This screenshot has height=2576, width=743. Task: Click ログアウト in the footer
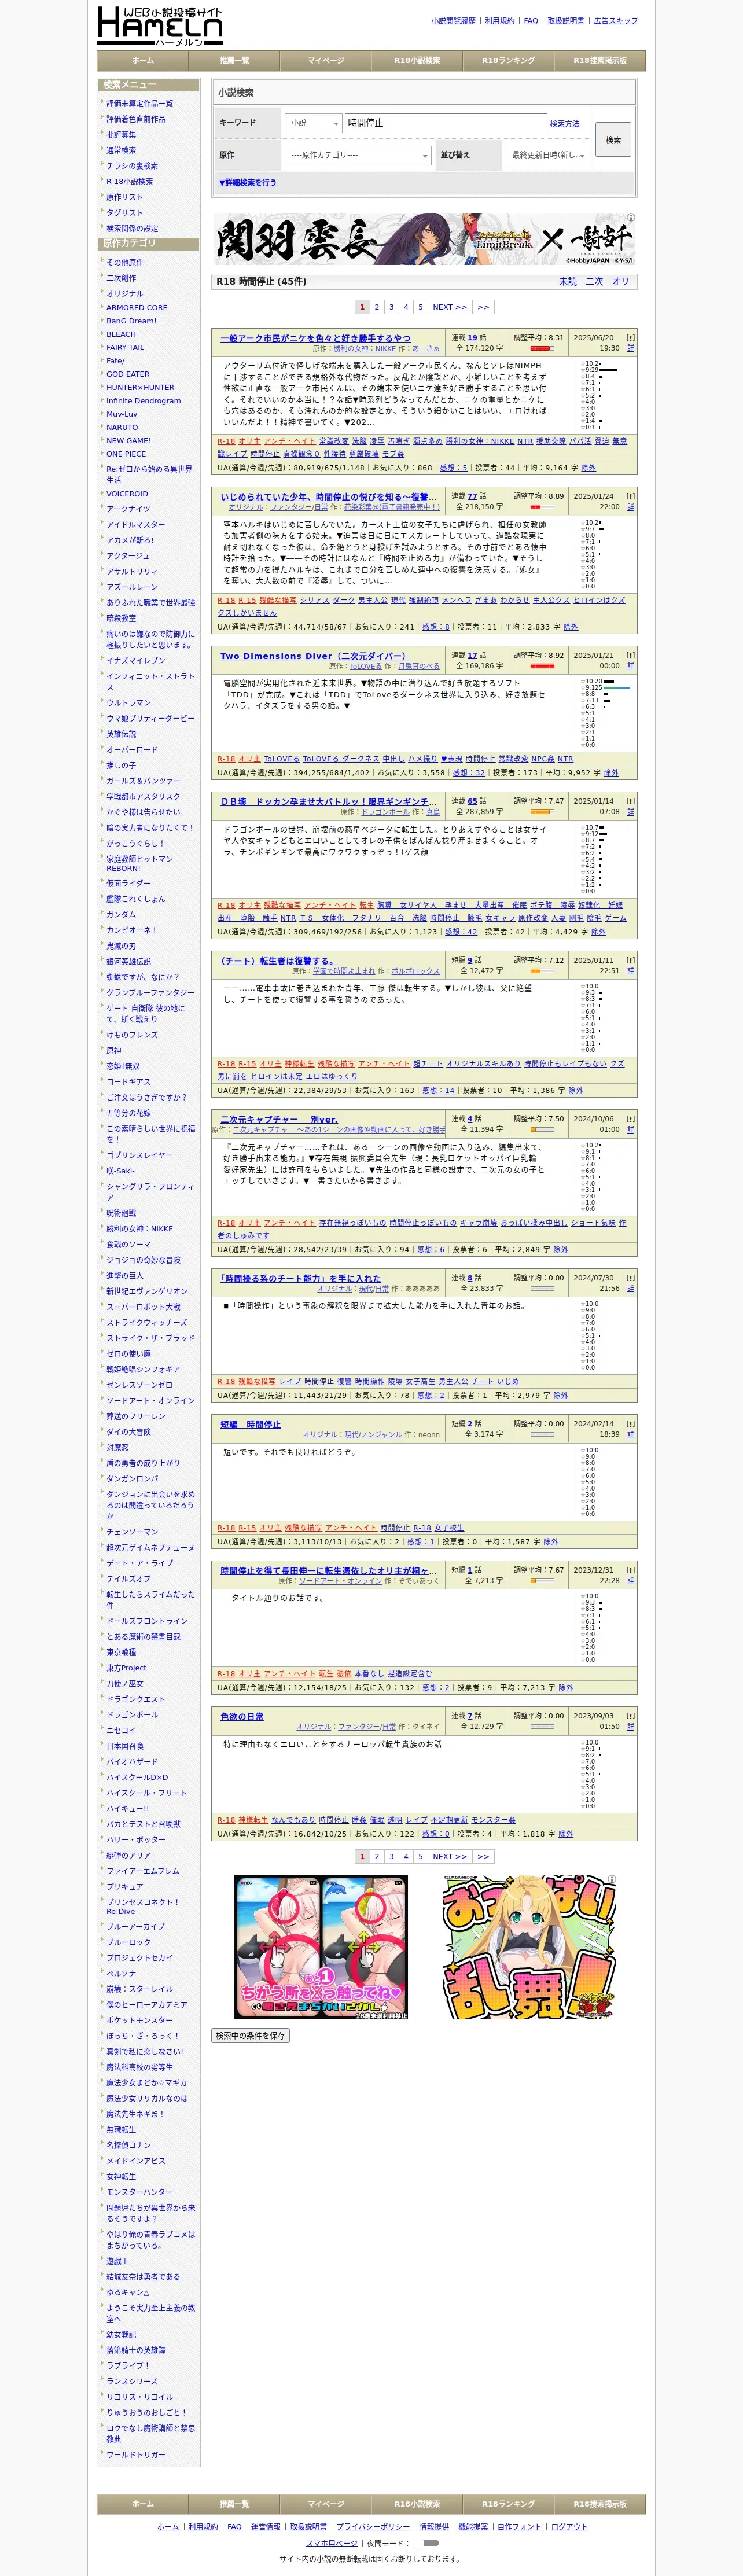coord(569,2526)
